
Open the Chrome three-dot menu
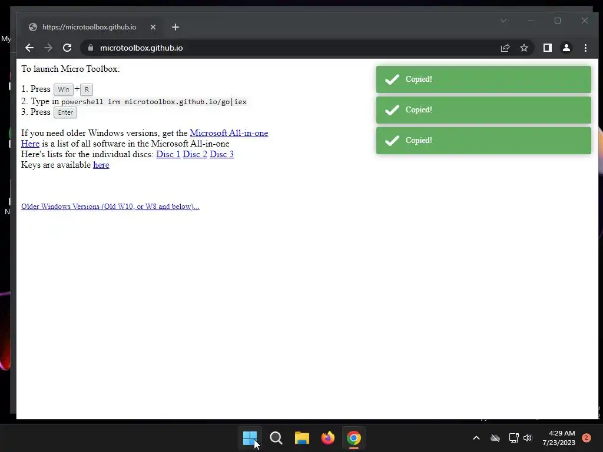(585, 48)
